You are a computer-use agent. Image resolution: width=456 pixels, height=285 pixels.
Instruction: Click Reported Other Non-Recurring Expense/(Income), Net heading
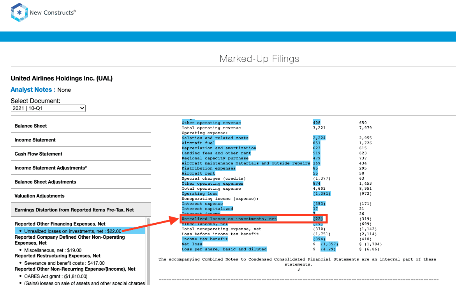pos(75,269)
